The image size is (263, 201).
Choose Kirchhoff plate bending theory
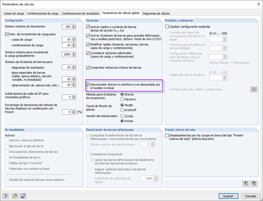pyautogui.click(x=122, y=110)
